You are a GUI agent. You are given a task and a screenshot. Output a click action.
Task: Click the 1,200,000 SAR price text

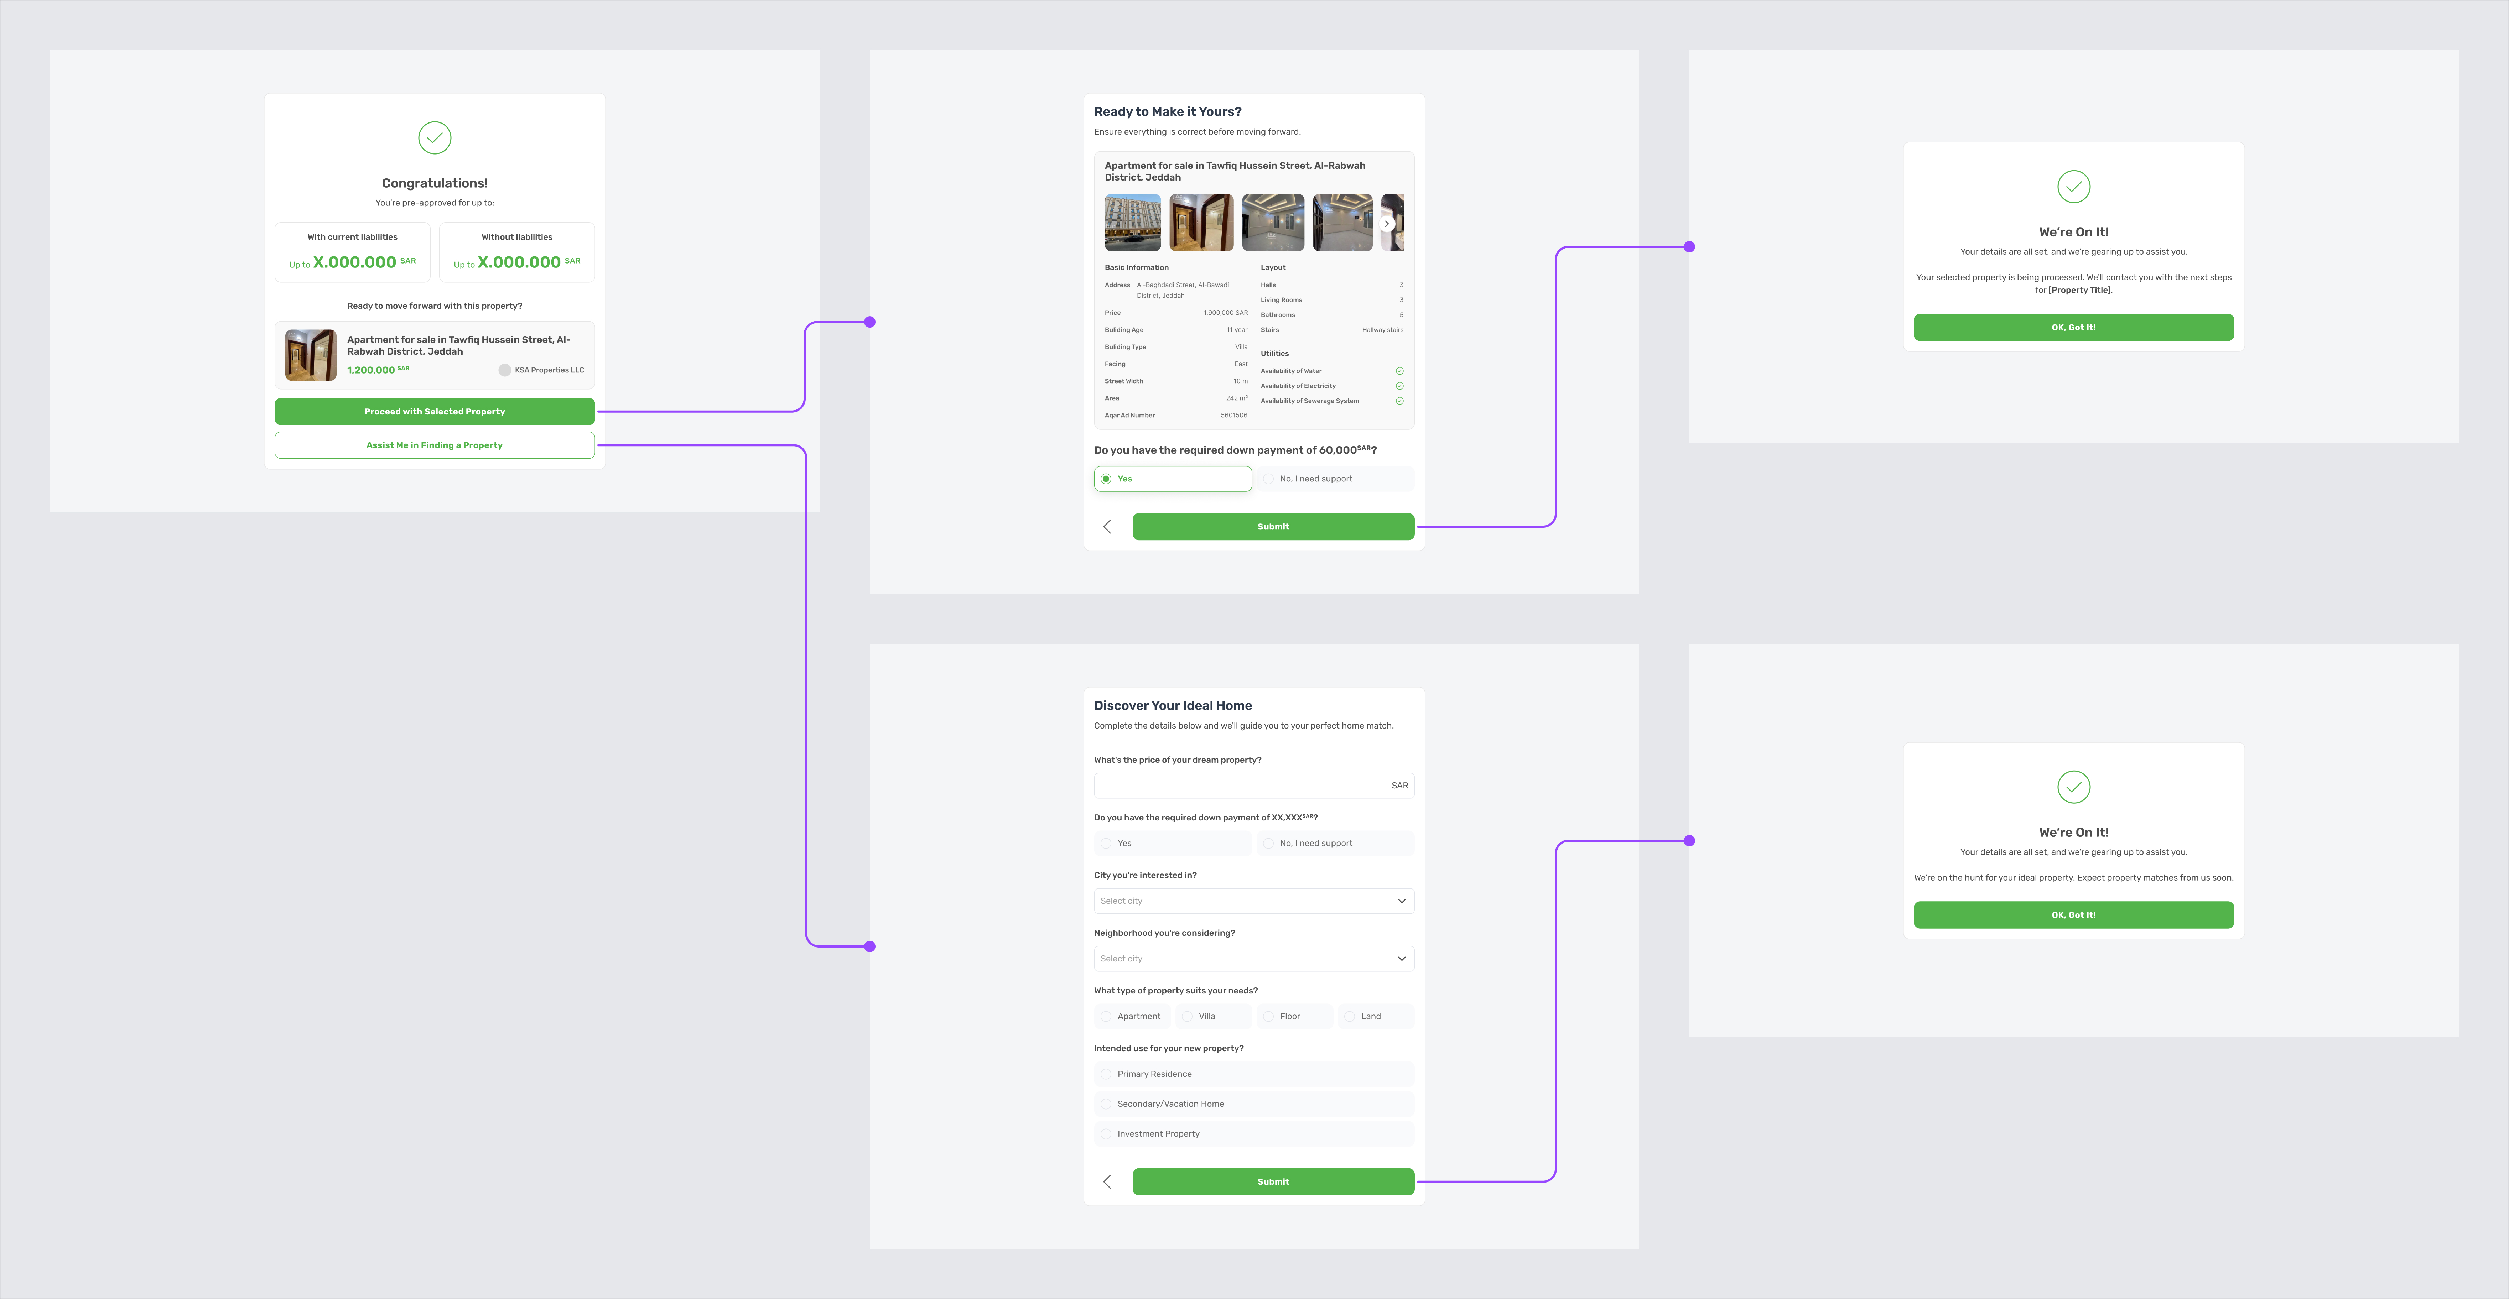378,370
